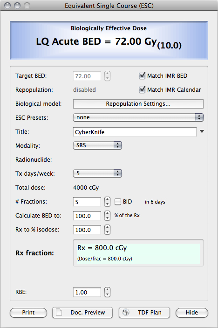
Task: Expand the Title history arrow
Action: [x=202, y=131]
